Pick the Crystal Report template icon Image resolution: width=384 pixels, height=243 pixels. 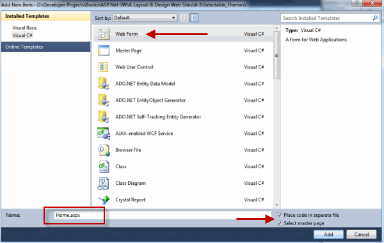click(x=104, y=200)
